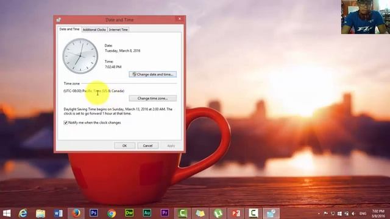The width and height of the screenshot is (390, 219).
Task: Click Cancel in the dialog
Action: coord(147,146)
